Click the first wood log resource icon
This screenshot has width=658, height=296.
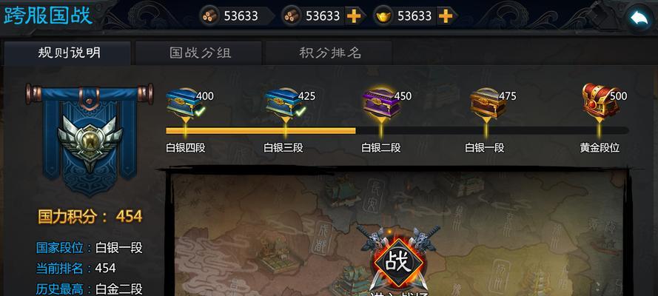pos(209,16)
